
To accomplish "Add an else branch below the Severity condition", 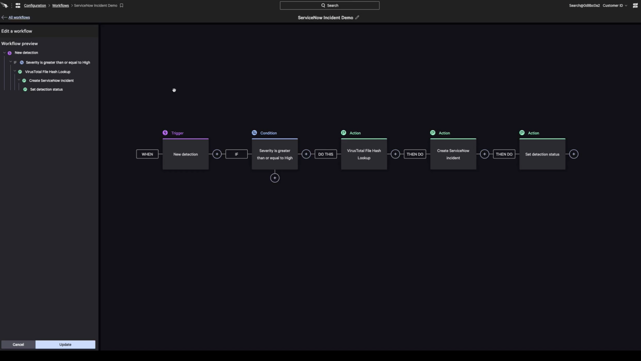I will (275, 178).
